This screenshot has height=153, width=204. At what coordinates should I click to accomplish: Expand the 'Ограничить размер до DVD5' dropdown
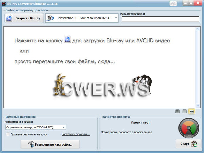(x=63, y=127)
